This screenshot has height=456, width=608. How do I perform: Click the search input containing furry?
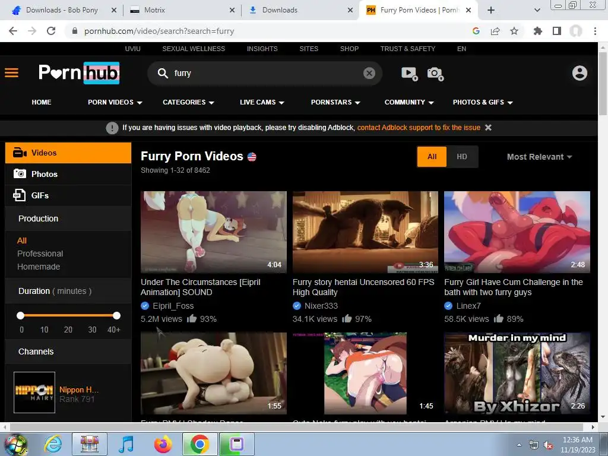(x=265, y=73)
